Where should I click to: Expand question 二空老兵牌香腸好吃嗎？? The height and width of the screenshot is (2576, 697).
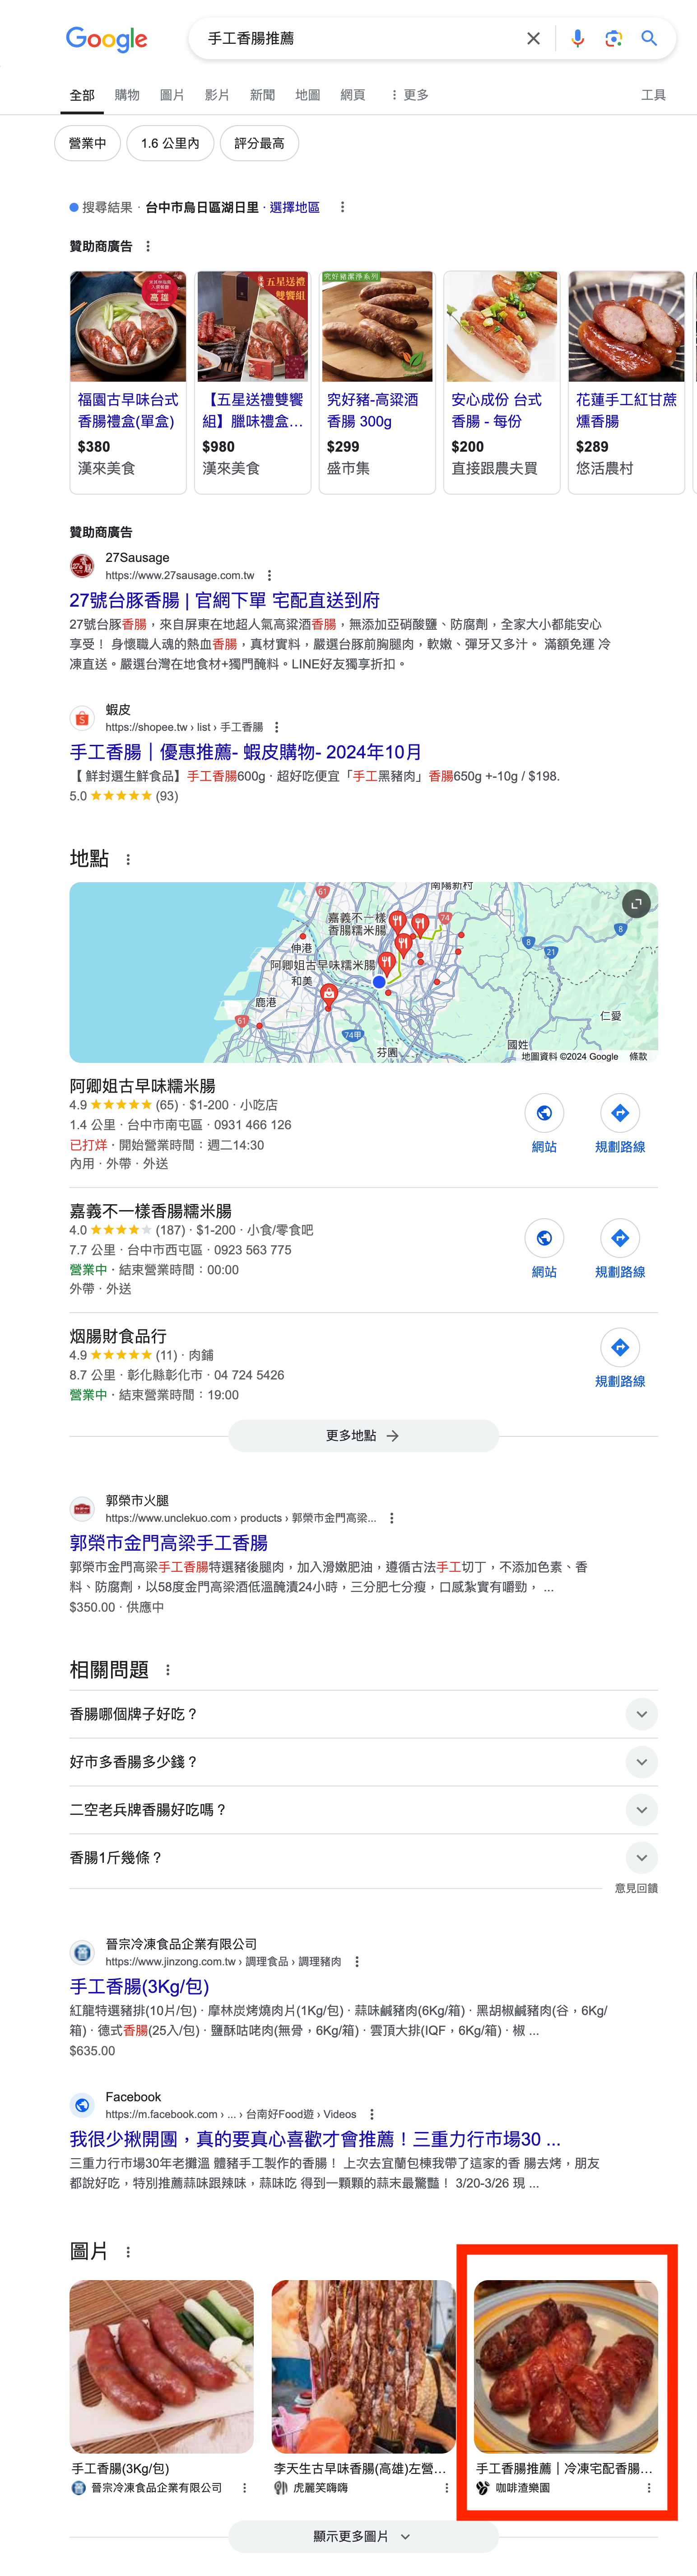tap(363, 1809)
